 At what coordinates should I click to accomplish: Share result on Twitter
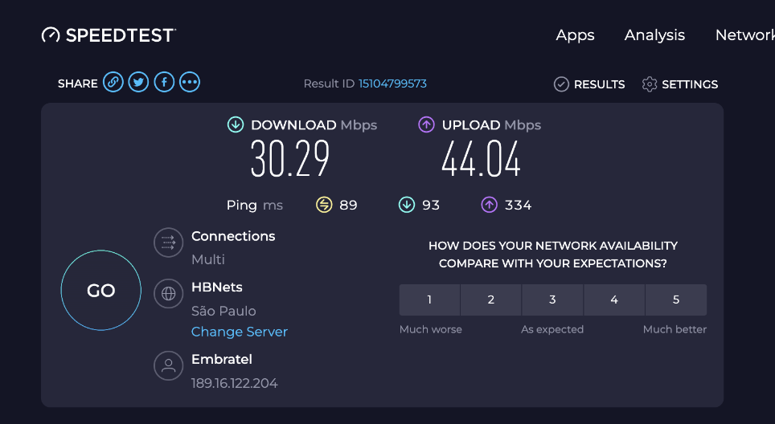click(138, 82)
